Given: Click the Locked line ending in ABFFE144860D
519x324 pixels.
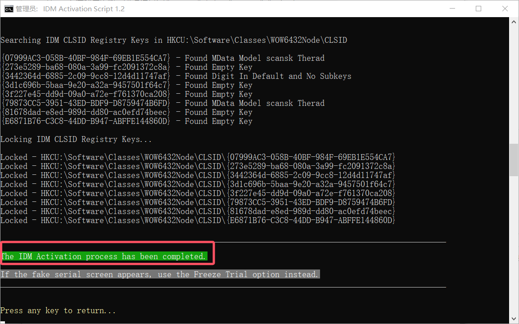Looking at the screenshot, I should (198, 220).
